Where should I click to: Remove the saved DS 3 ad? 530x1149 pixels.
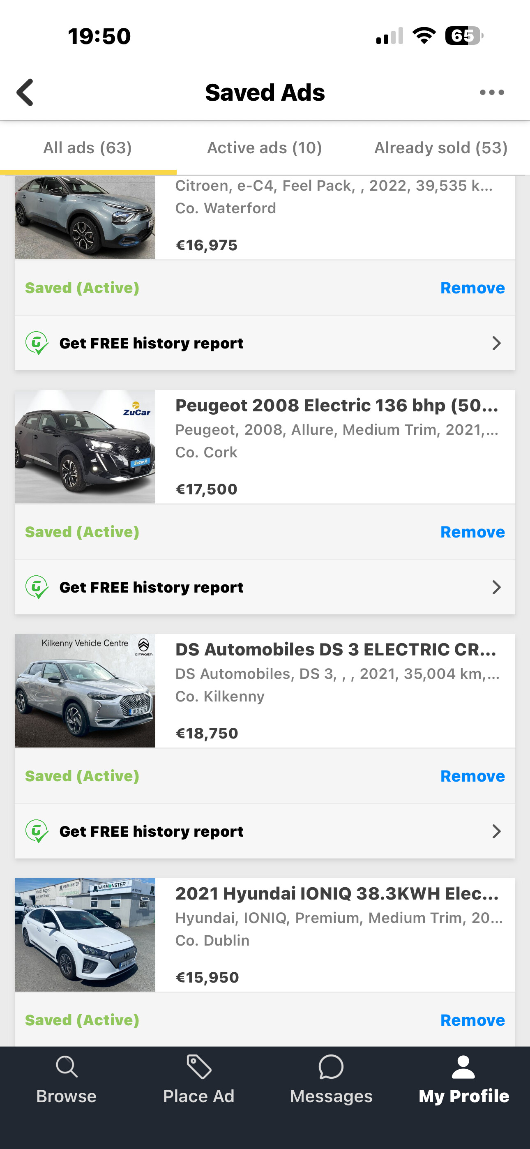click(472, 776)
